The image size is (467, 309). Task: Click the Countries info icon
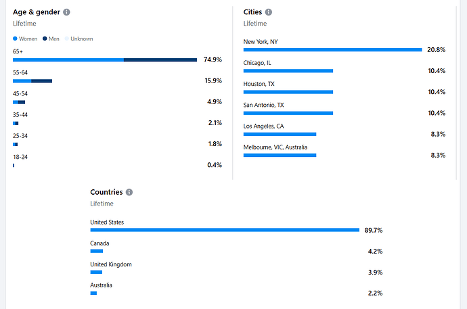point(129,192)
